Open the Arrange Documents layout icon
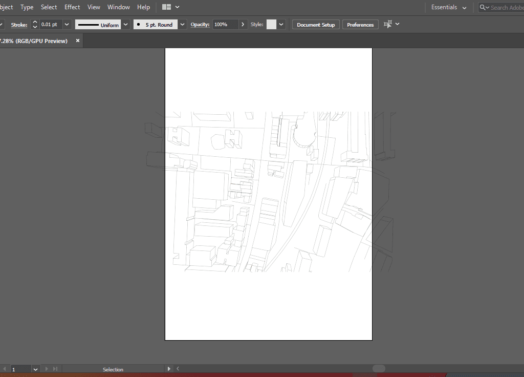 tap(166, 7)
